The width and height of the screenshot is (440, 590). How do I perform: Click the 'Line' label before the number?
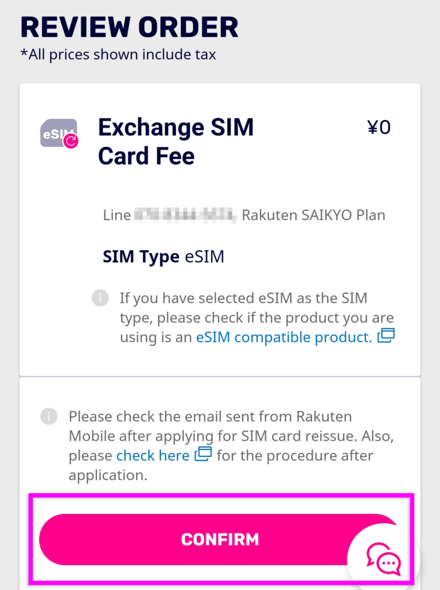117,215
